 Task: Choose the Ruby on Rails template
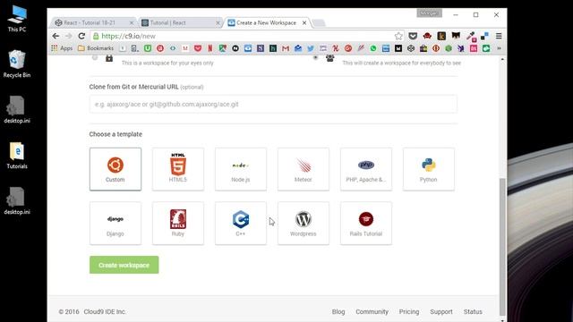178,223
